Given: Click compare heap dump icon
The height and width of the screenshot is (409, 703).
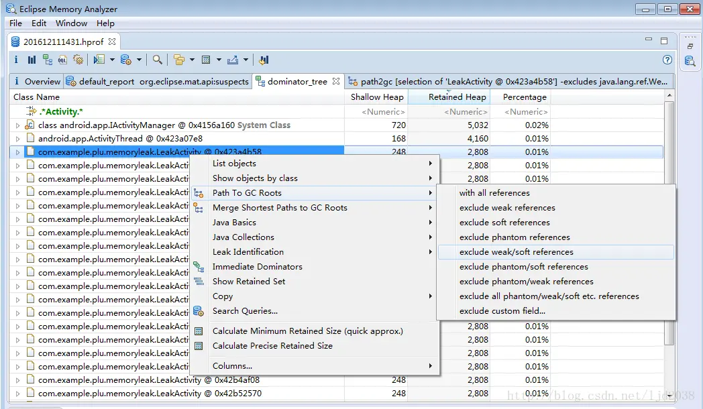Looking at the screenshot, I should pos(264,60).
